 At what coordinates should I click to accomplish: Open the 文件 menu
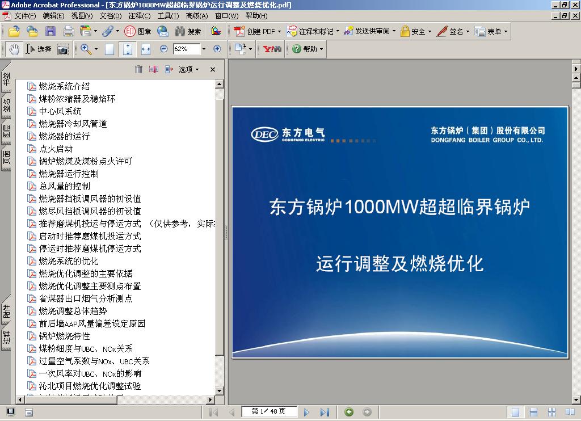coord(25,16)
